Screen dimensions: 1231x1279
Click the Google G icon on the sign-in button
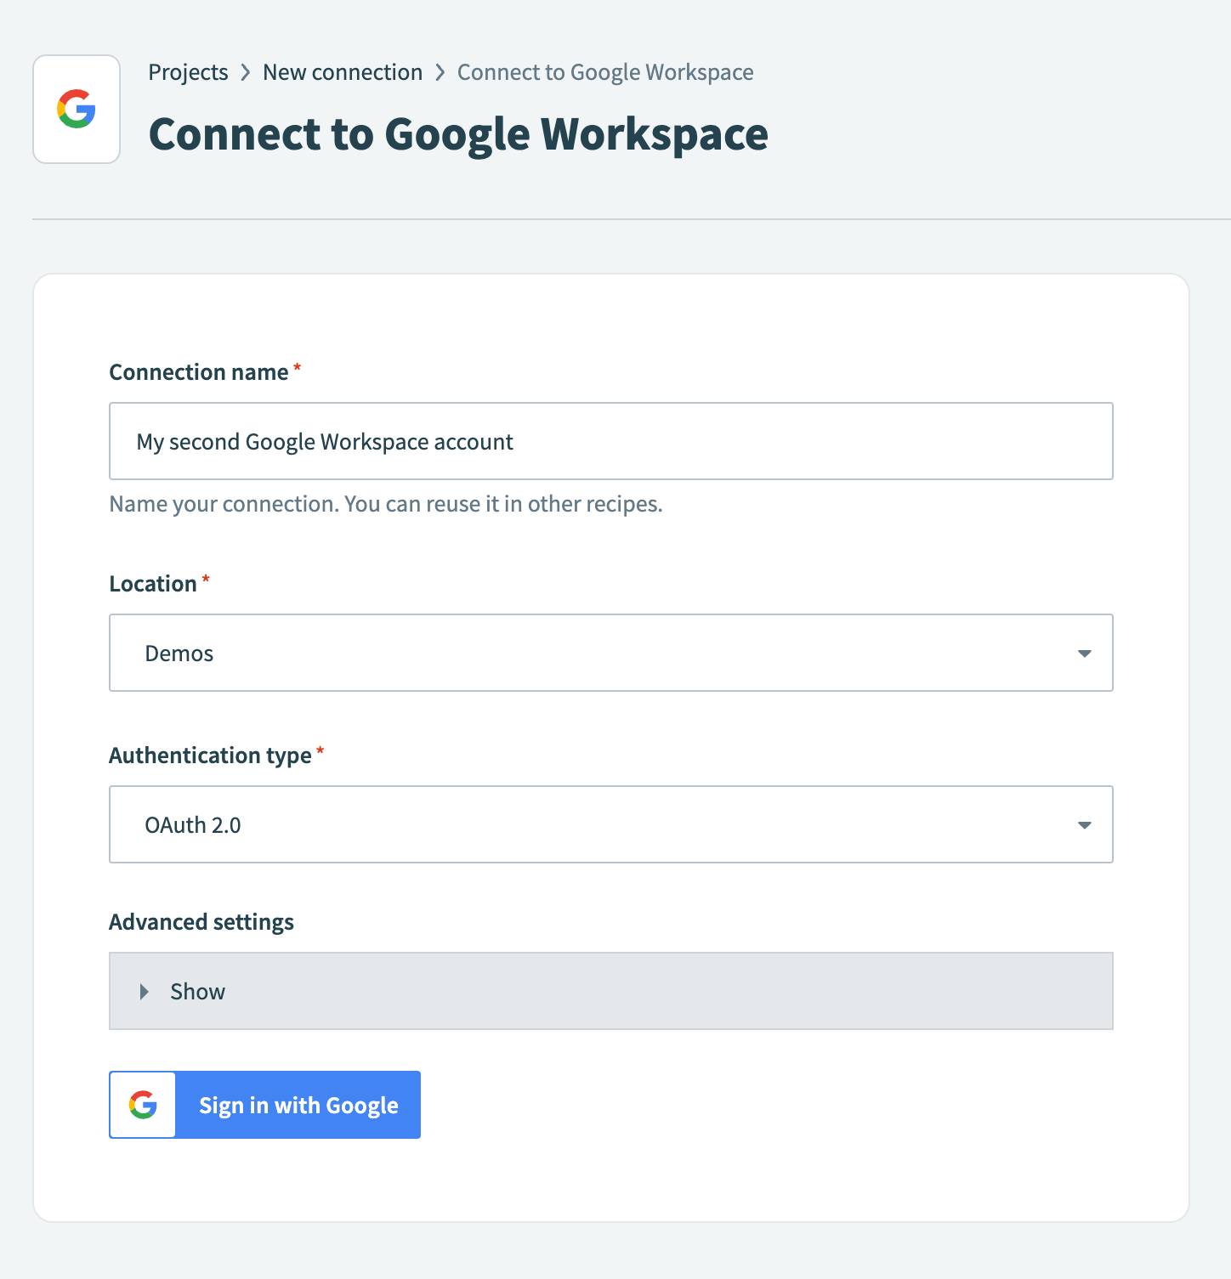[141, 1105]
